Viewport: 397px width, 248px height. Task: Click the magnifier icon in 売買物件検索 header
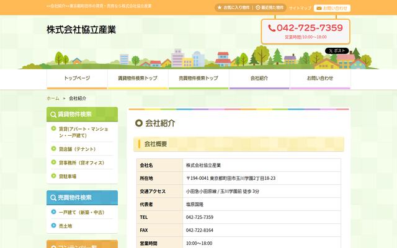[x=53, y=198]
